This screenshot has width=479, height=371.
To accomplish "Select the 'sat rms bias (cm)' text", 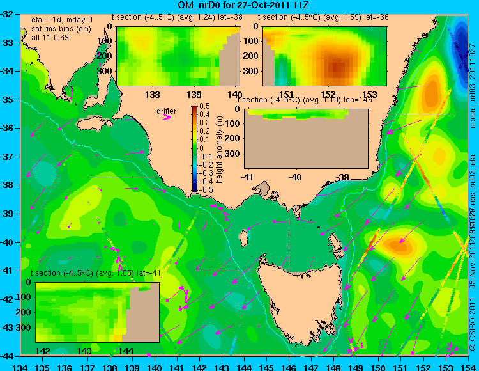I will click(x=61, y=29).
